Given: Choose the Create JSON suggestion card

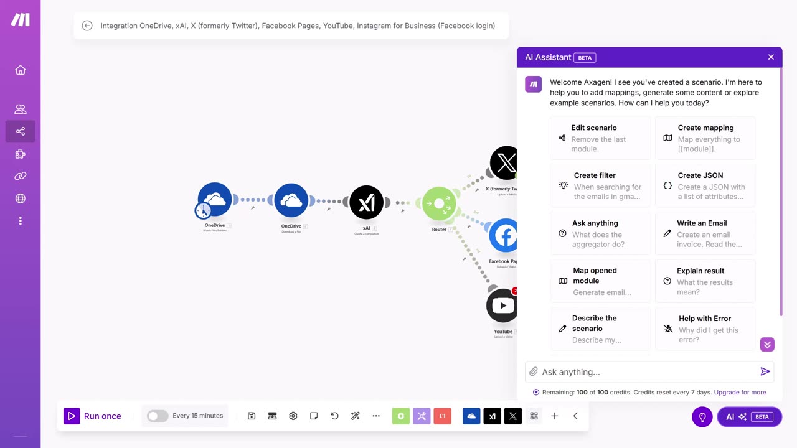Looking at the screenshot, I should pyautogui.click(x=705, y=185).
